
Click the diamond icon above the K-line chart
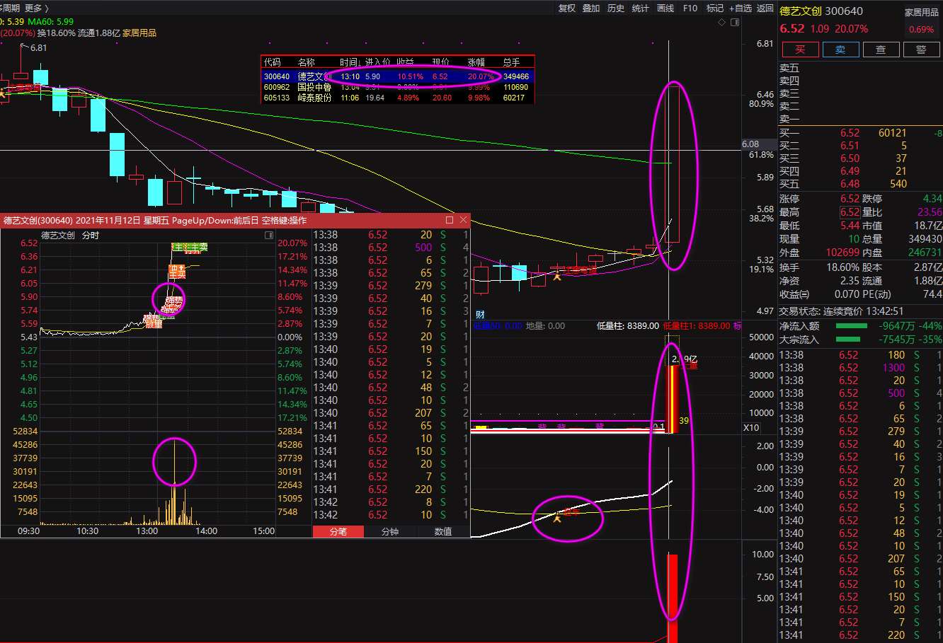(x=722, y=22)
